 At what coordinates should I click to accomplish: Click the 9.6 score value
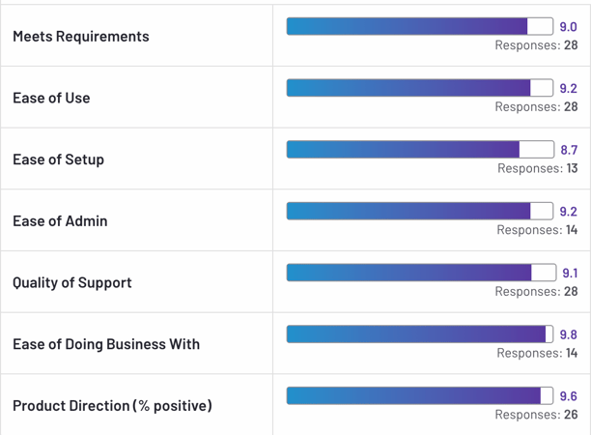pos(569,395)
